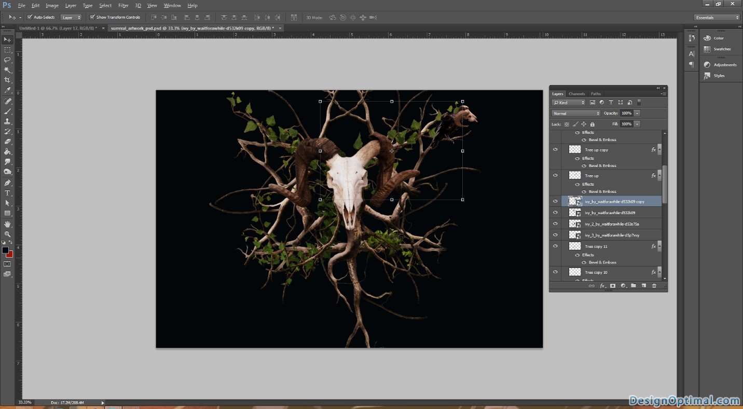Collapse effects of Tree copy 11 layer
The image size is (743, 409).
660,246
